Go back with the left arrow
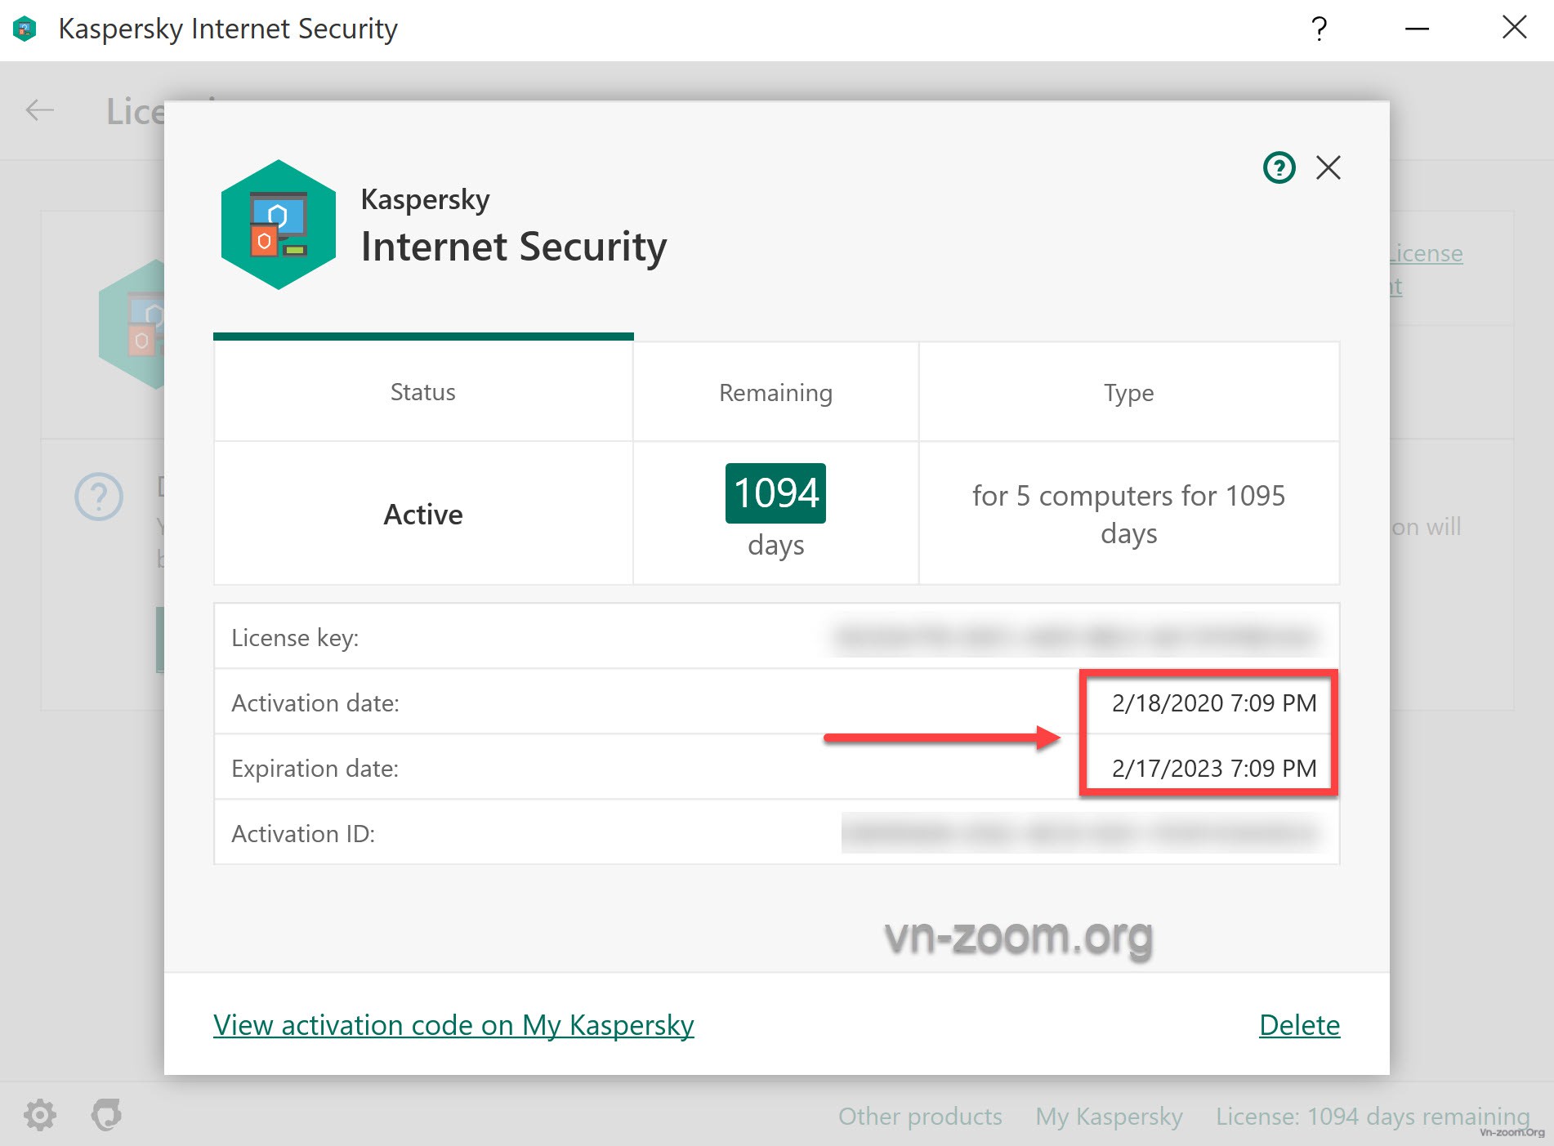Image resolution: width=1554 pixels, height=1146 pixels. pos(39,110)
